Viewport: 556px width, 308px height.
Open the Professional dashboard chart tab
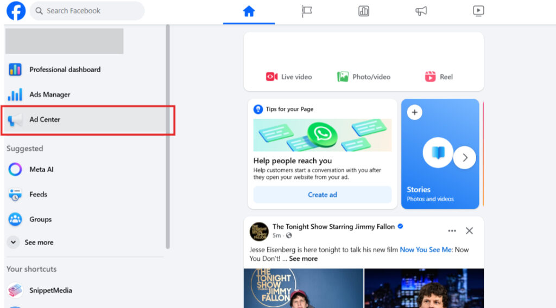coord(363,11)
